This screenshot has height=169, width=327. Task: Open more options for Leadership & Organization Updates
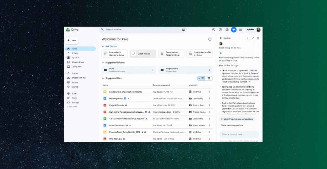pos(209,92)
